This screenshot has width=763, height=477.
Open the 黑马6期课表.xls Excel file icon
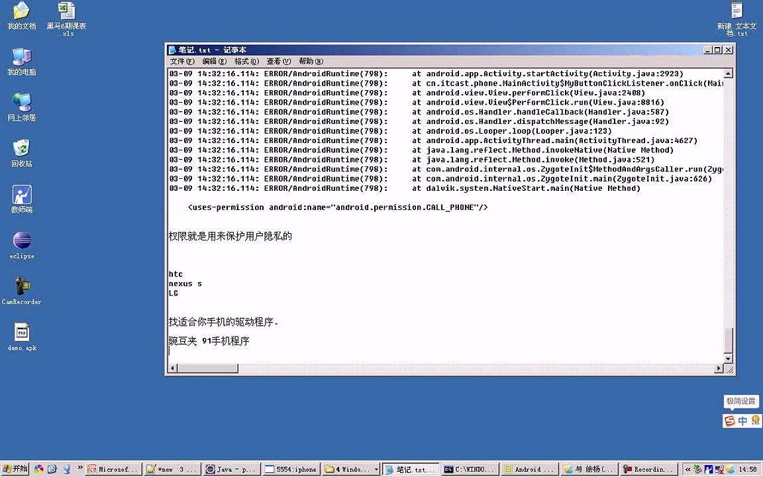click(x=67, y=17)
